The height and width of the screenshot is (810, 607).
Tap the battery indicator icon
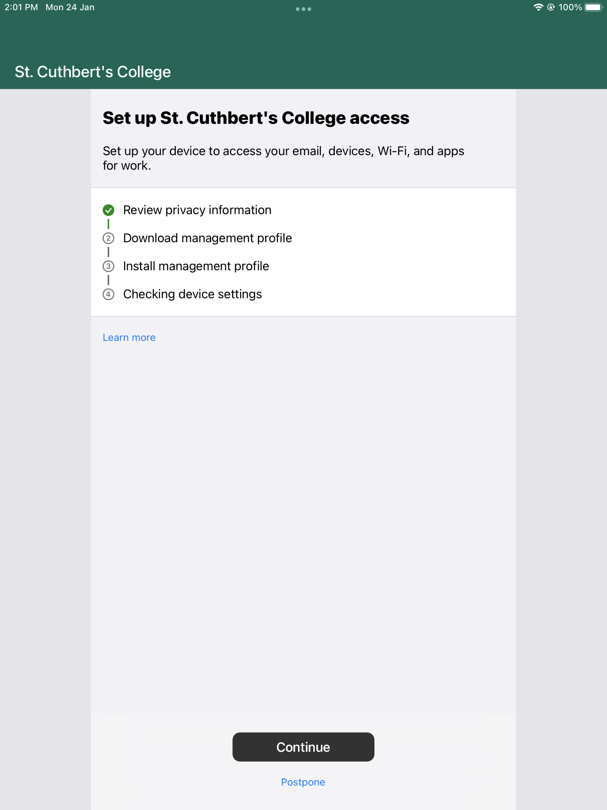click(594, 7)
